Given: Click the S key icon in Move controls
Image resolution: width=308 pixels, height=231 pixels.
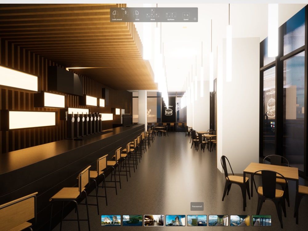Looking at the screenshot, I should [x=153, y=15].
